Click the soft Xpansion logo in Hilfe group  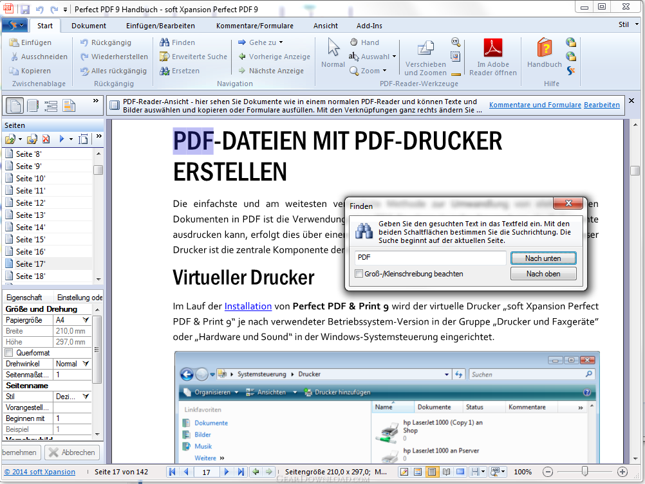571,71
